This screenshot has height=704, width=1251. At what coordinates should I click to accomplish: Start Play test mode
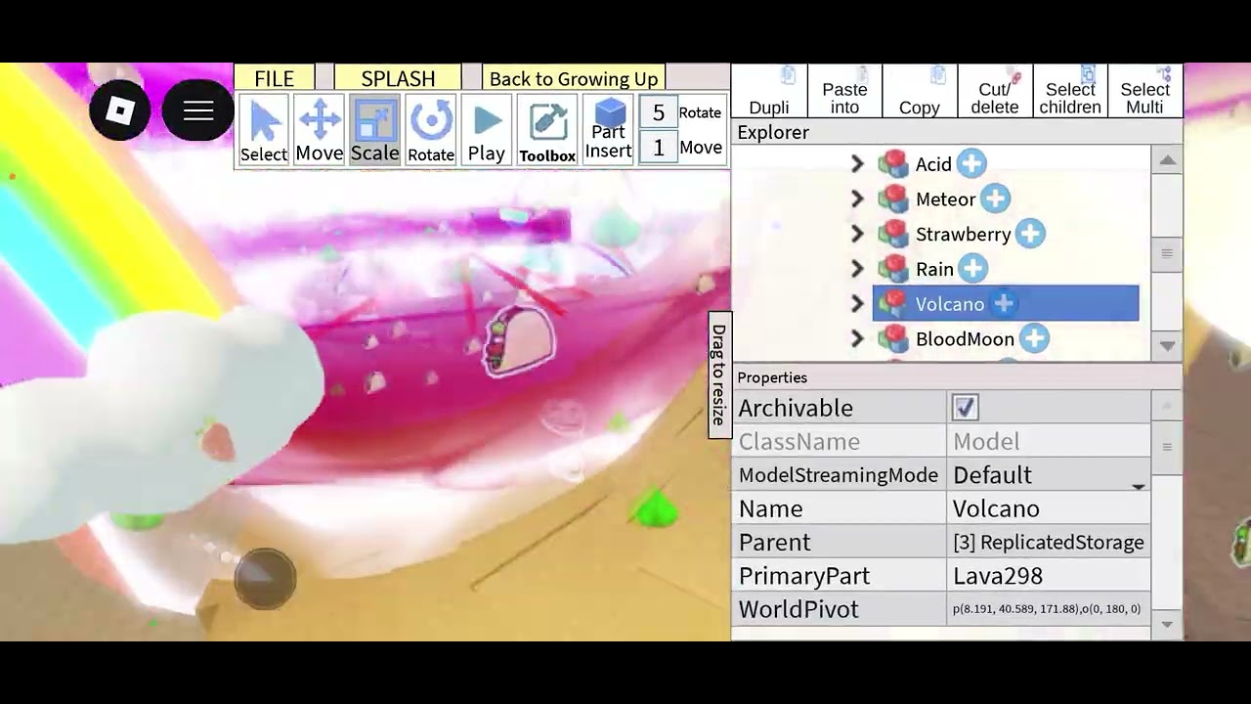point(487,131)
